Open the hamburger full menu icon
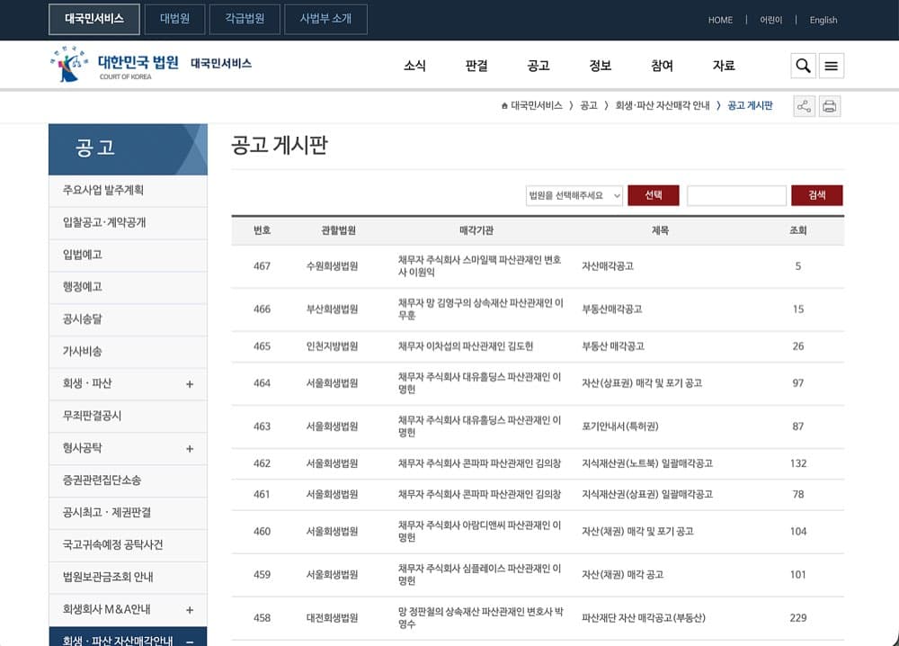The width and height of the screenshot is (899, 646). coord(832,66)
